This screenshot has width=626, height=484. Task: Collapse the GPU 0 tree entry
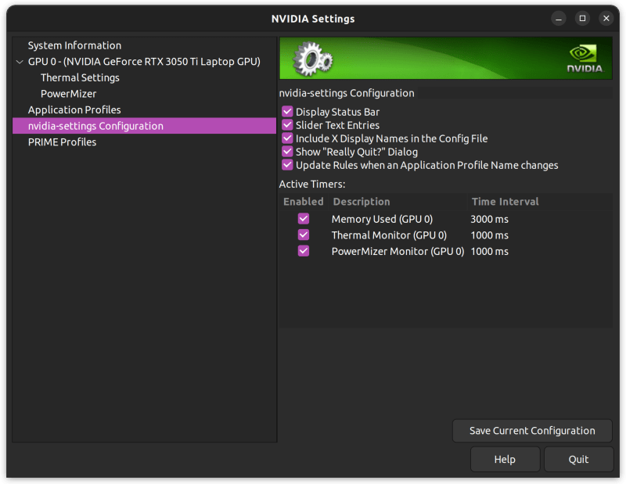coord(19,61)
